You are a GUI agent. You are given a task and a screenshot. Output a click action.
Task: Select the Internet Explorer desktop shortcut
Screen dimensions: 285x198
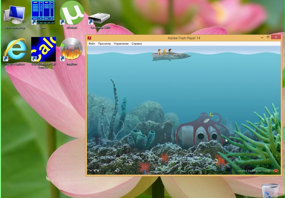point(15,49)
